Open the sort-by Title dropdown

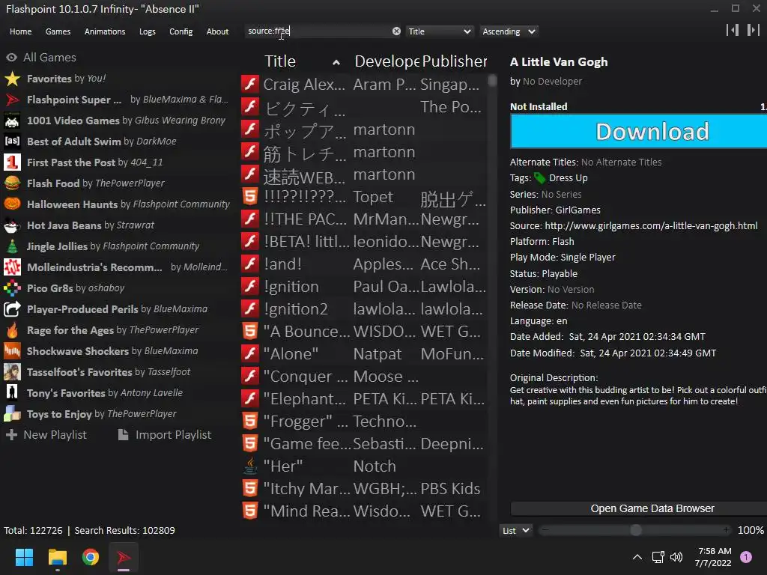pyautogui.click(x=440, y=31)
